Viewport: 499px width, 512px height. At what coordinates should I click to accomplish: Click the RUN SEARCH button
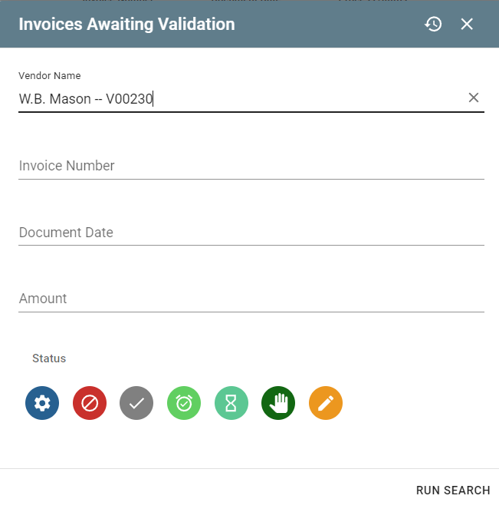click(x=453, y=491)
